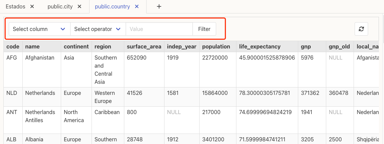
Task: Close the Estados tab
Action: (32, 7)
